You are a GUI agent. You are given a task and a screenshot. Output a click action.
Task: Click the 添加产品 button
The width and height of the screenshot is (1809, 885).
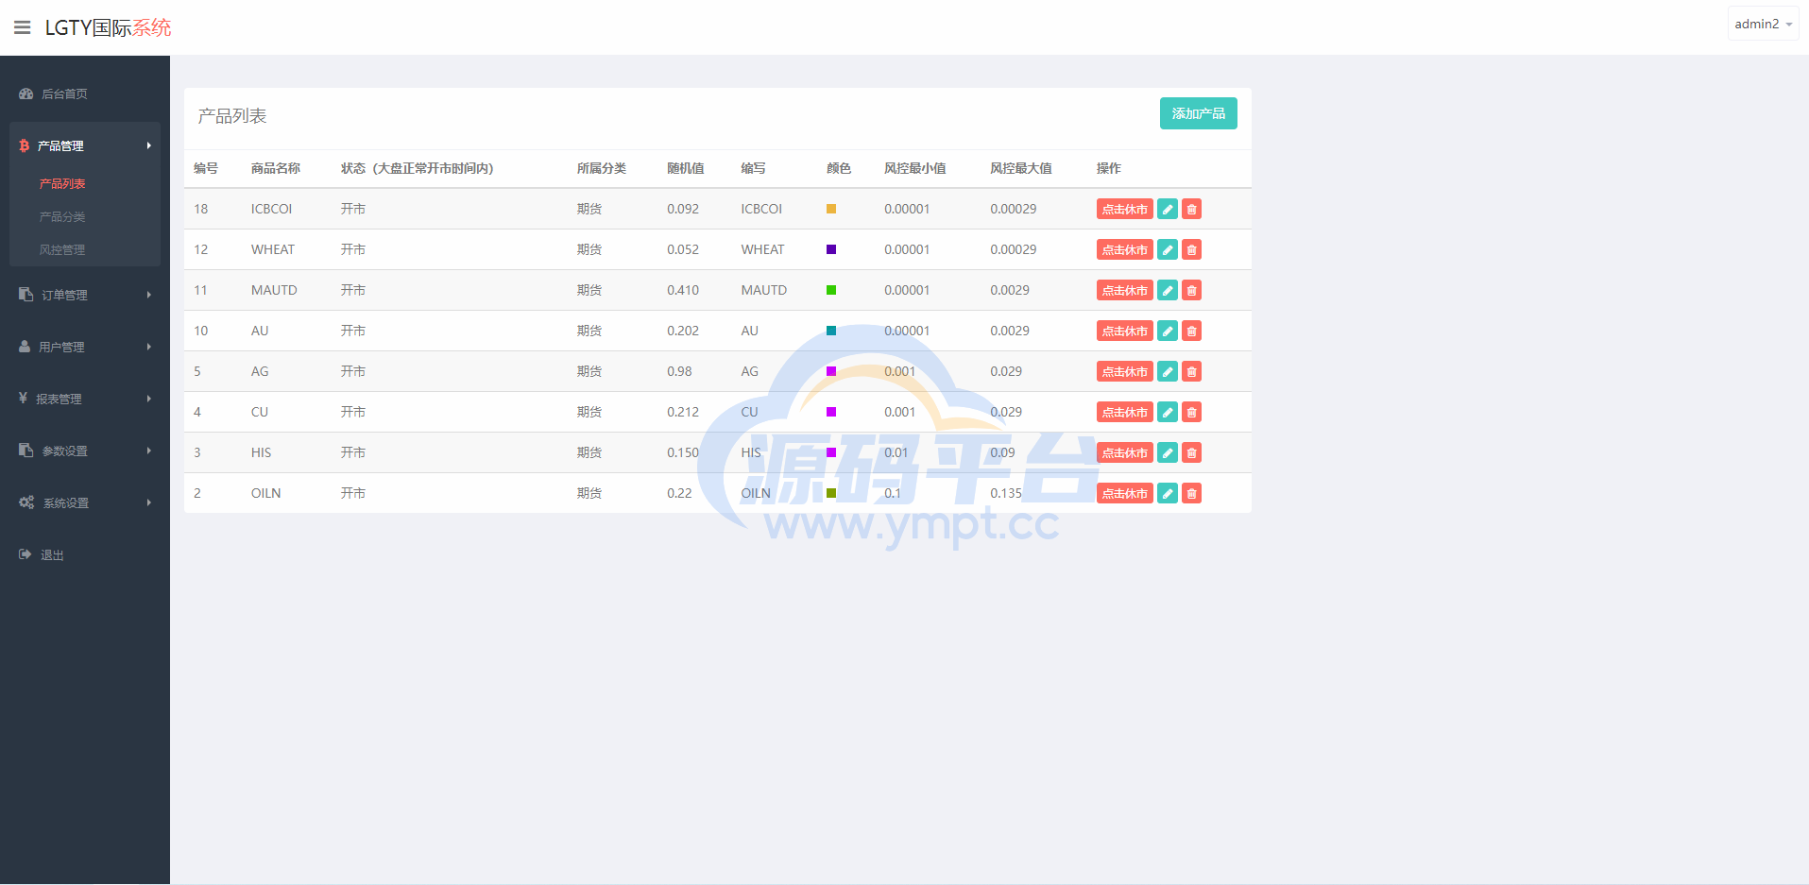[1198, 113]
